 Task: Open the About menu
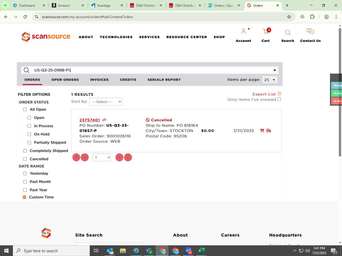(86, 37)
